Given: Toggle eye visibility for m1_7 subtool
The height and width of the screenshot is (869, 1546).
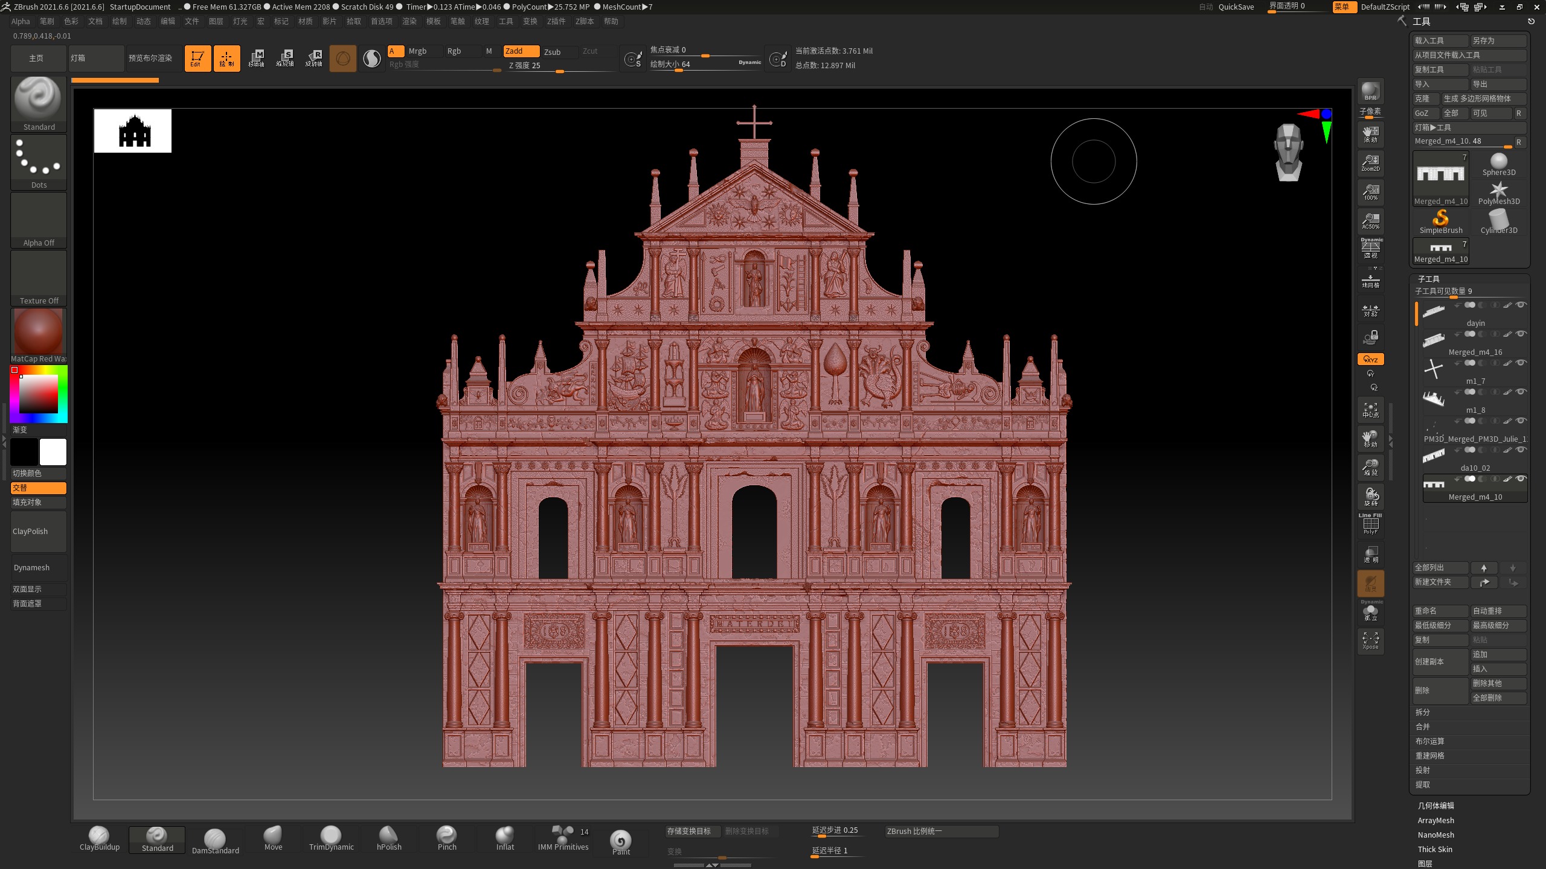Looking at the screenshot, I should point(1521,363).
